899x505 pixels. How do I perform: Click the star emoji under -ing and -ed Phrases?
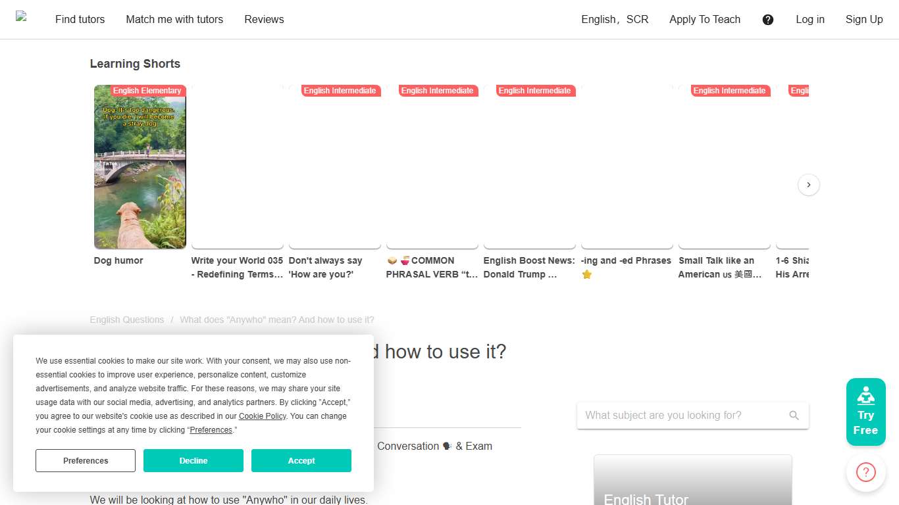[586, 274]
